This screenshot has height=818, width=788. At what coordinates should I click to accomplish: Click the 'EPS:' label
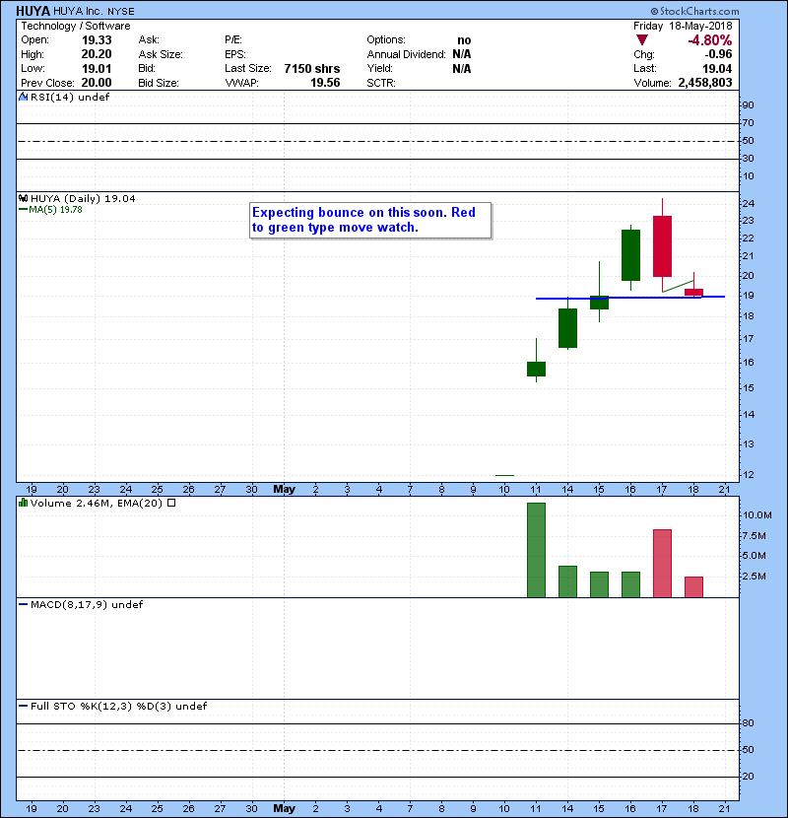(x=235, y=54)
